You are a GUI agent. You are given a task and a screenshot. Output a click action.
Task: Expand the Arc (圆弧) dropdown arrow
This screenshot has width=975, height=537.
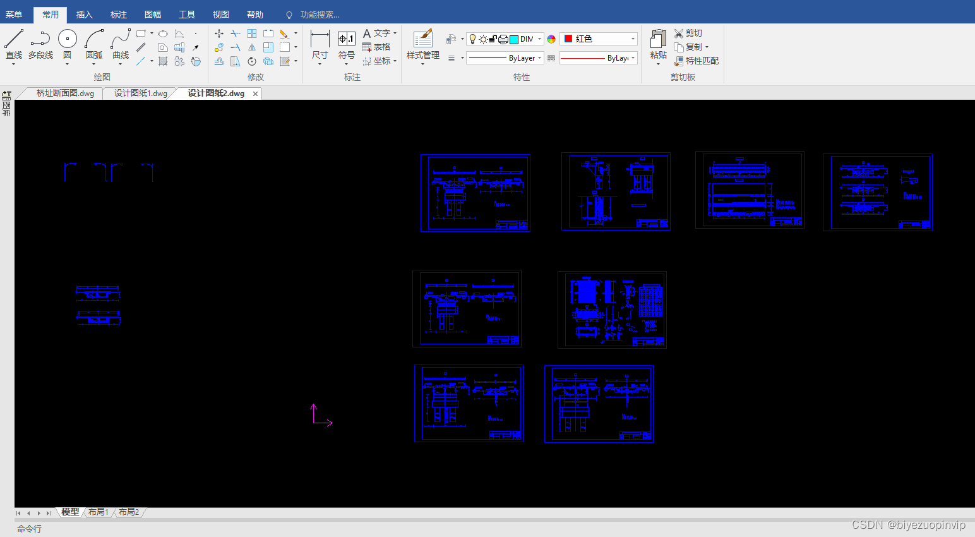click(94, 64)
